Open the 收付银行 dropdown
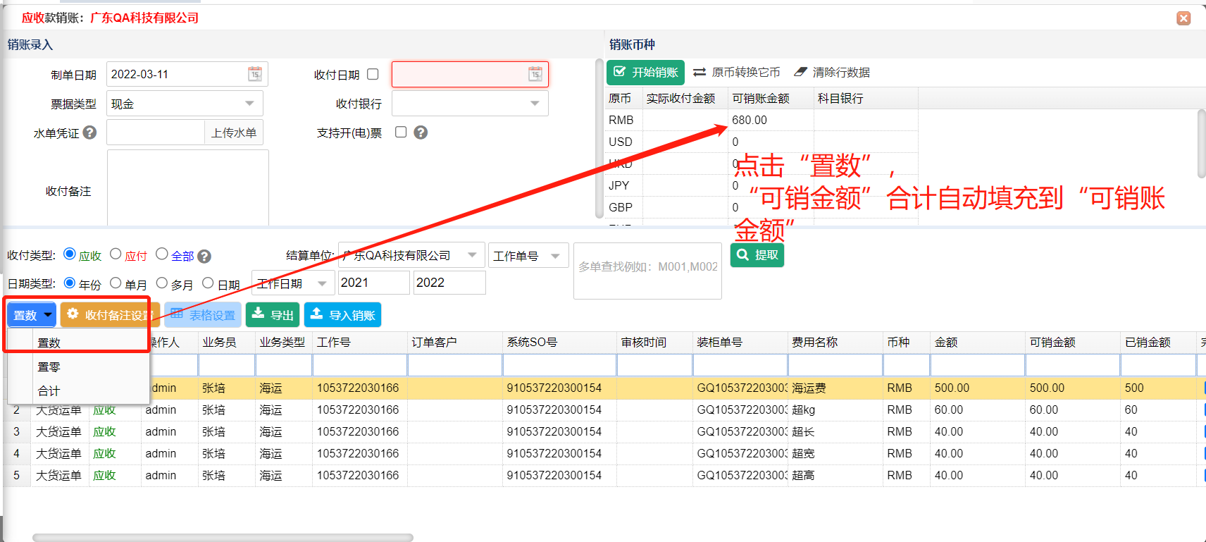The height and width of the screenshot is (542, 1206). pos(535,104)
